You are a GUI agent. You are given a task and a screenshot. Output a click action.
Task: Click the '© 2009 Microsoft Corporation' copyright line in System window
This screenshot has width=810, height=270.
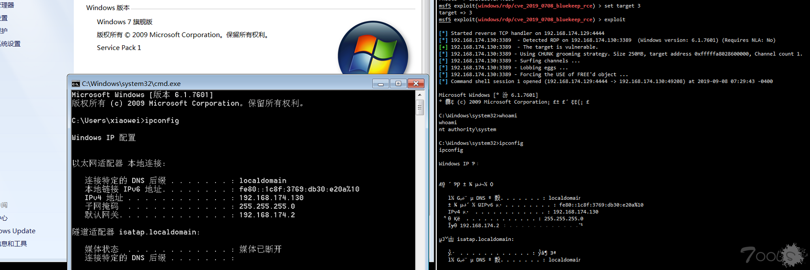point(184,35)
